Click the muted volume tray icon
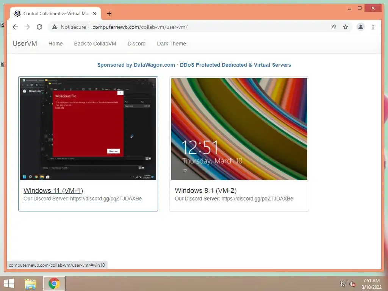The height and width of the screenshot is (291, 388). (352, 284)
